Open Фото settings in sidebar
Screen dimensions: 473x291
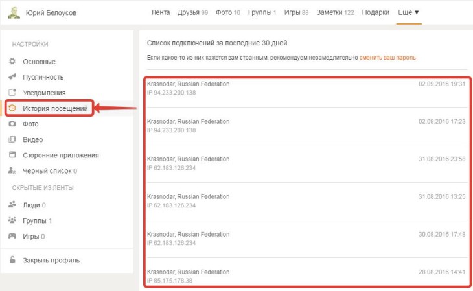(30, 124)
